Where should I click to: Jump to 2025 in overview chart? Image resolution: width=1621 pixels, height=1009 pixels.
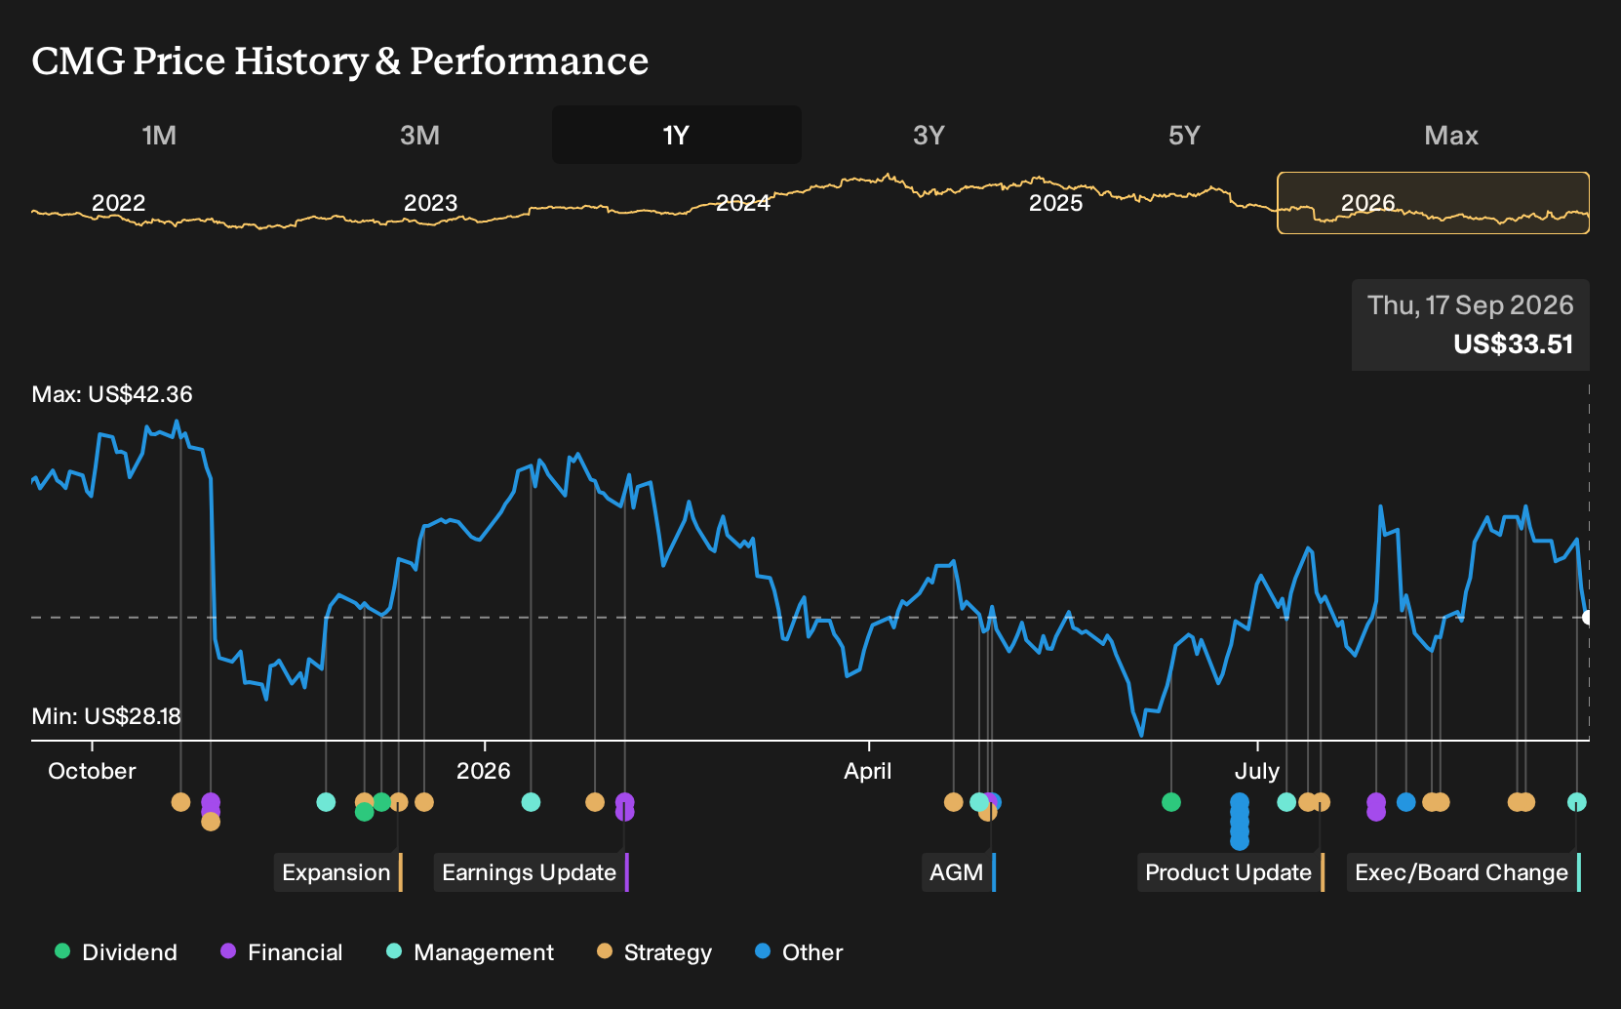pyautogui.click(x=1056, y=203)
